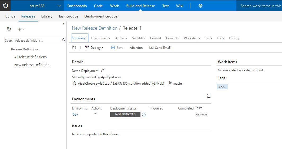Go to the Library tab
The width and height of the screenshot is (282, 149).
(x=47, y=16)
